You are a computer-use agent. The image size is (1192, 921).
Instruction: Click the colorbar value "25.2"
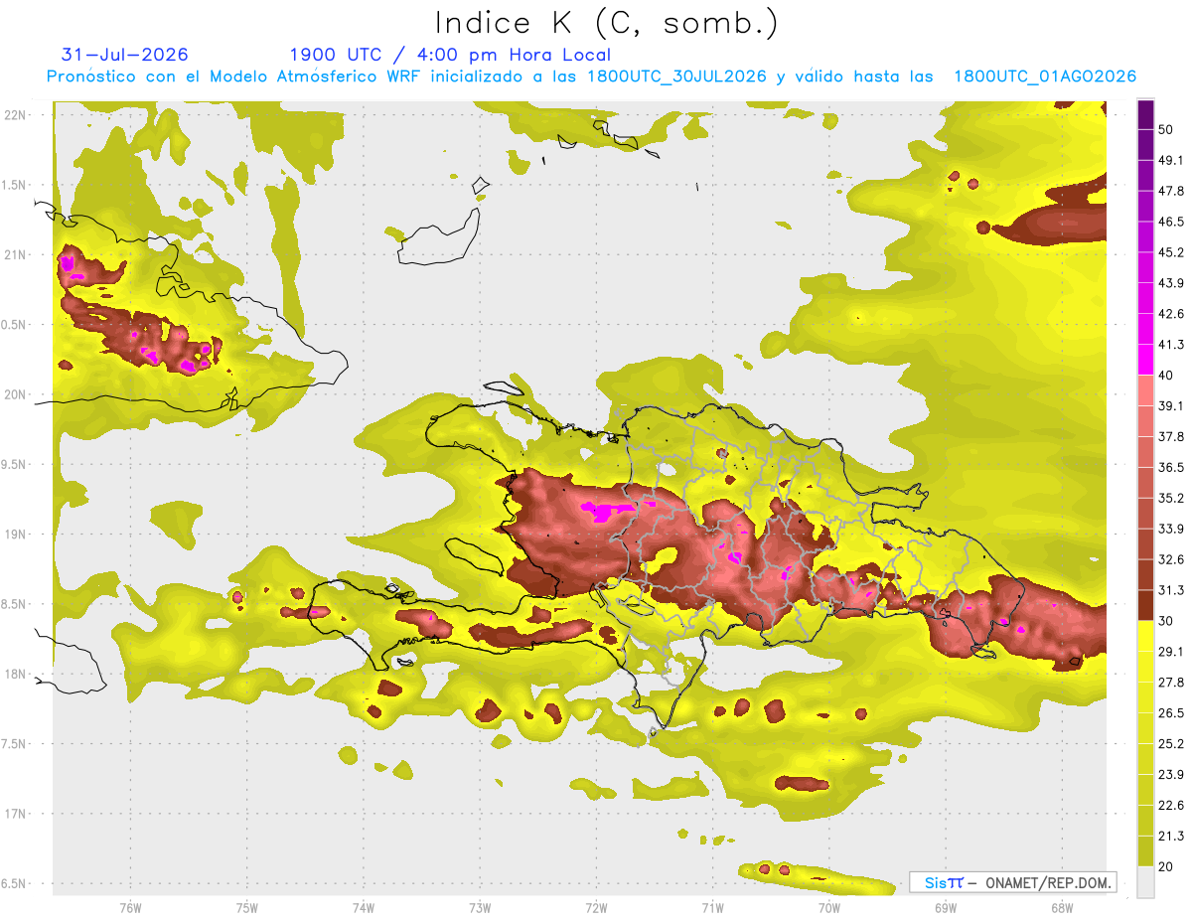point(1171,744)
